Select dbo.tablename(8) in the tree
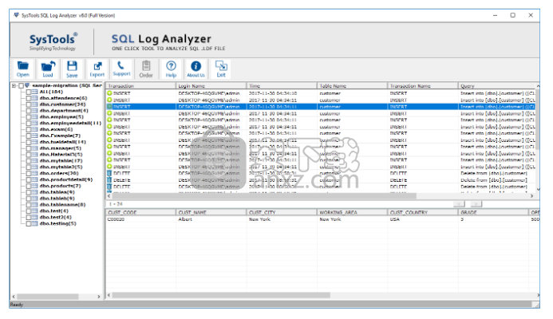 62,205
